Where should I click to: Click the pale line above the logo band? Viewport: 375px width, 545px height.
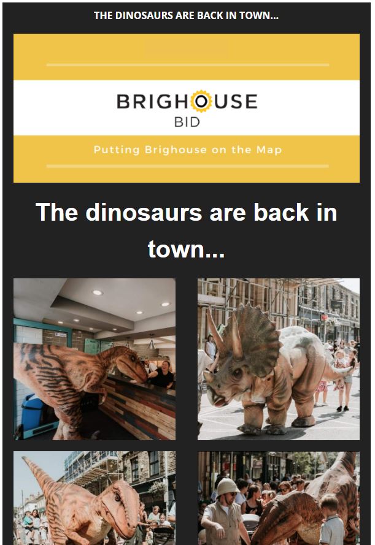[x=188, y=64]
